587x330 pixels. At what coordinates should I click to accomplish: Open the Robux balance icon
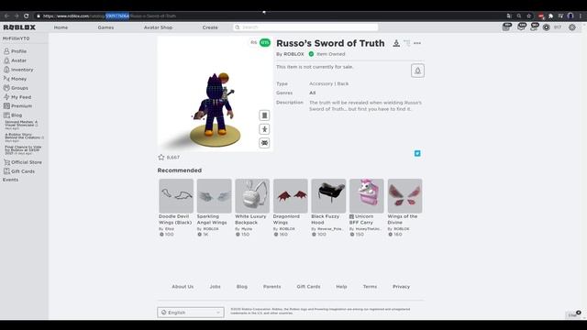(x=547, y=27)
